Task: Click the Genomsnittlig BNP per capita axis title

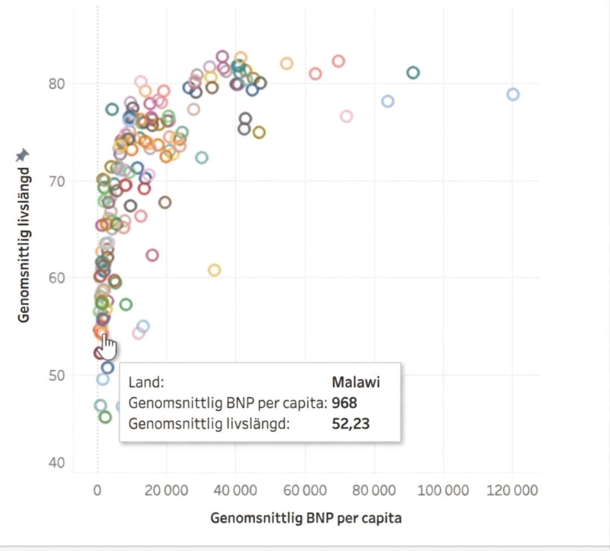Action: click(306, 518)
